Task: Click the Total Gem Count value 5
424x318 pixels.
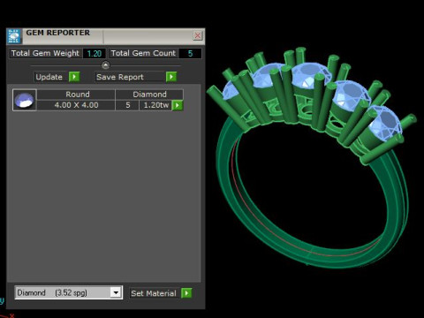Action: [190, 53]
